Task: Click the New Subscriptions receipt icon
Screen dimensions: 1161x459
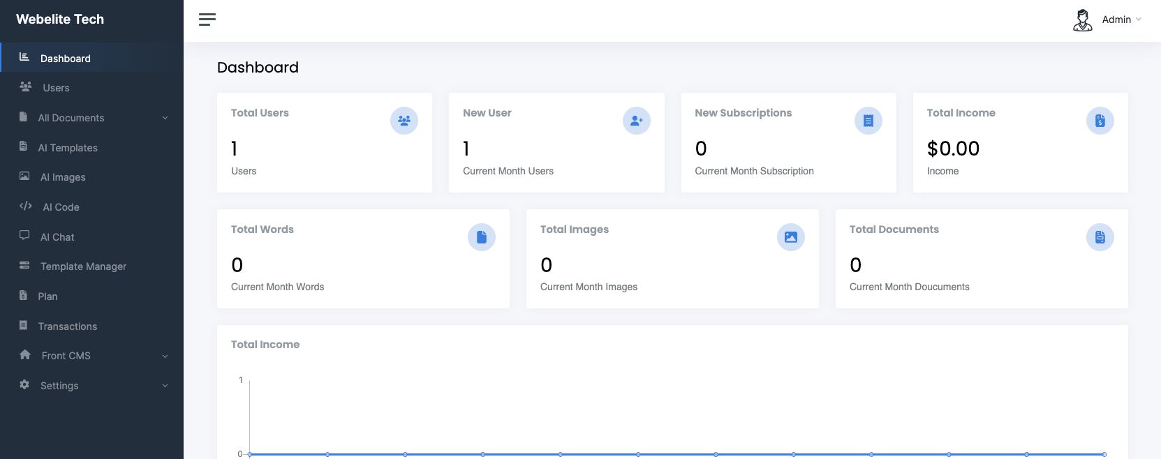Action: pos(868,121)
